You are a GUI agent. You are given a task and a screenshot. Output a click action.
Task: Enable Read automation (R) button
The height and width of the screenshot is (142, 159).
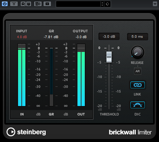click(x=23, y=4)
